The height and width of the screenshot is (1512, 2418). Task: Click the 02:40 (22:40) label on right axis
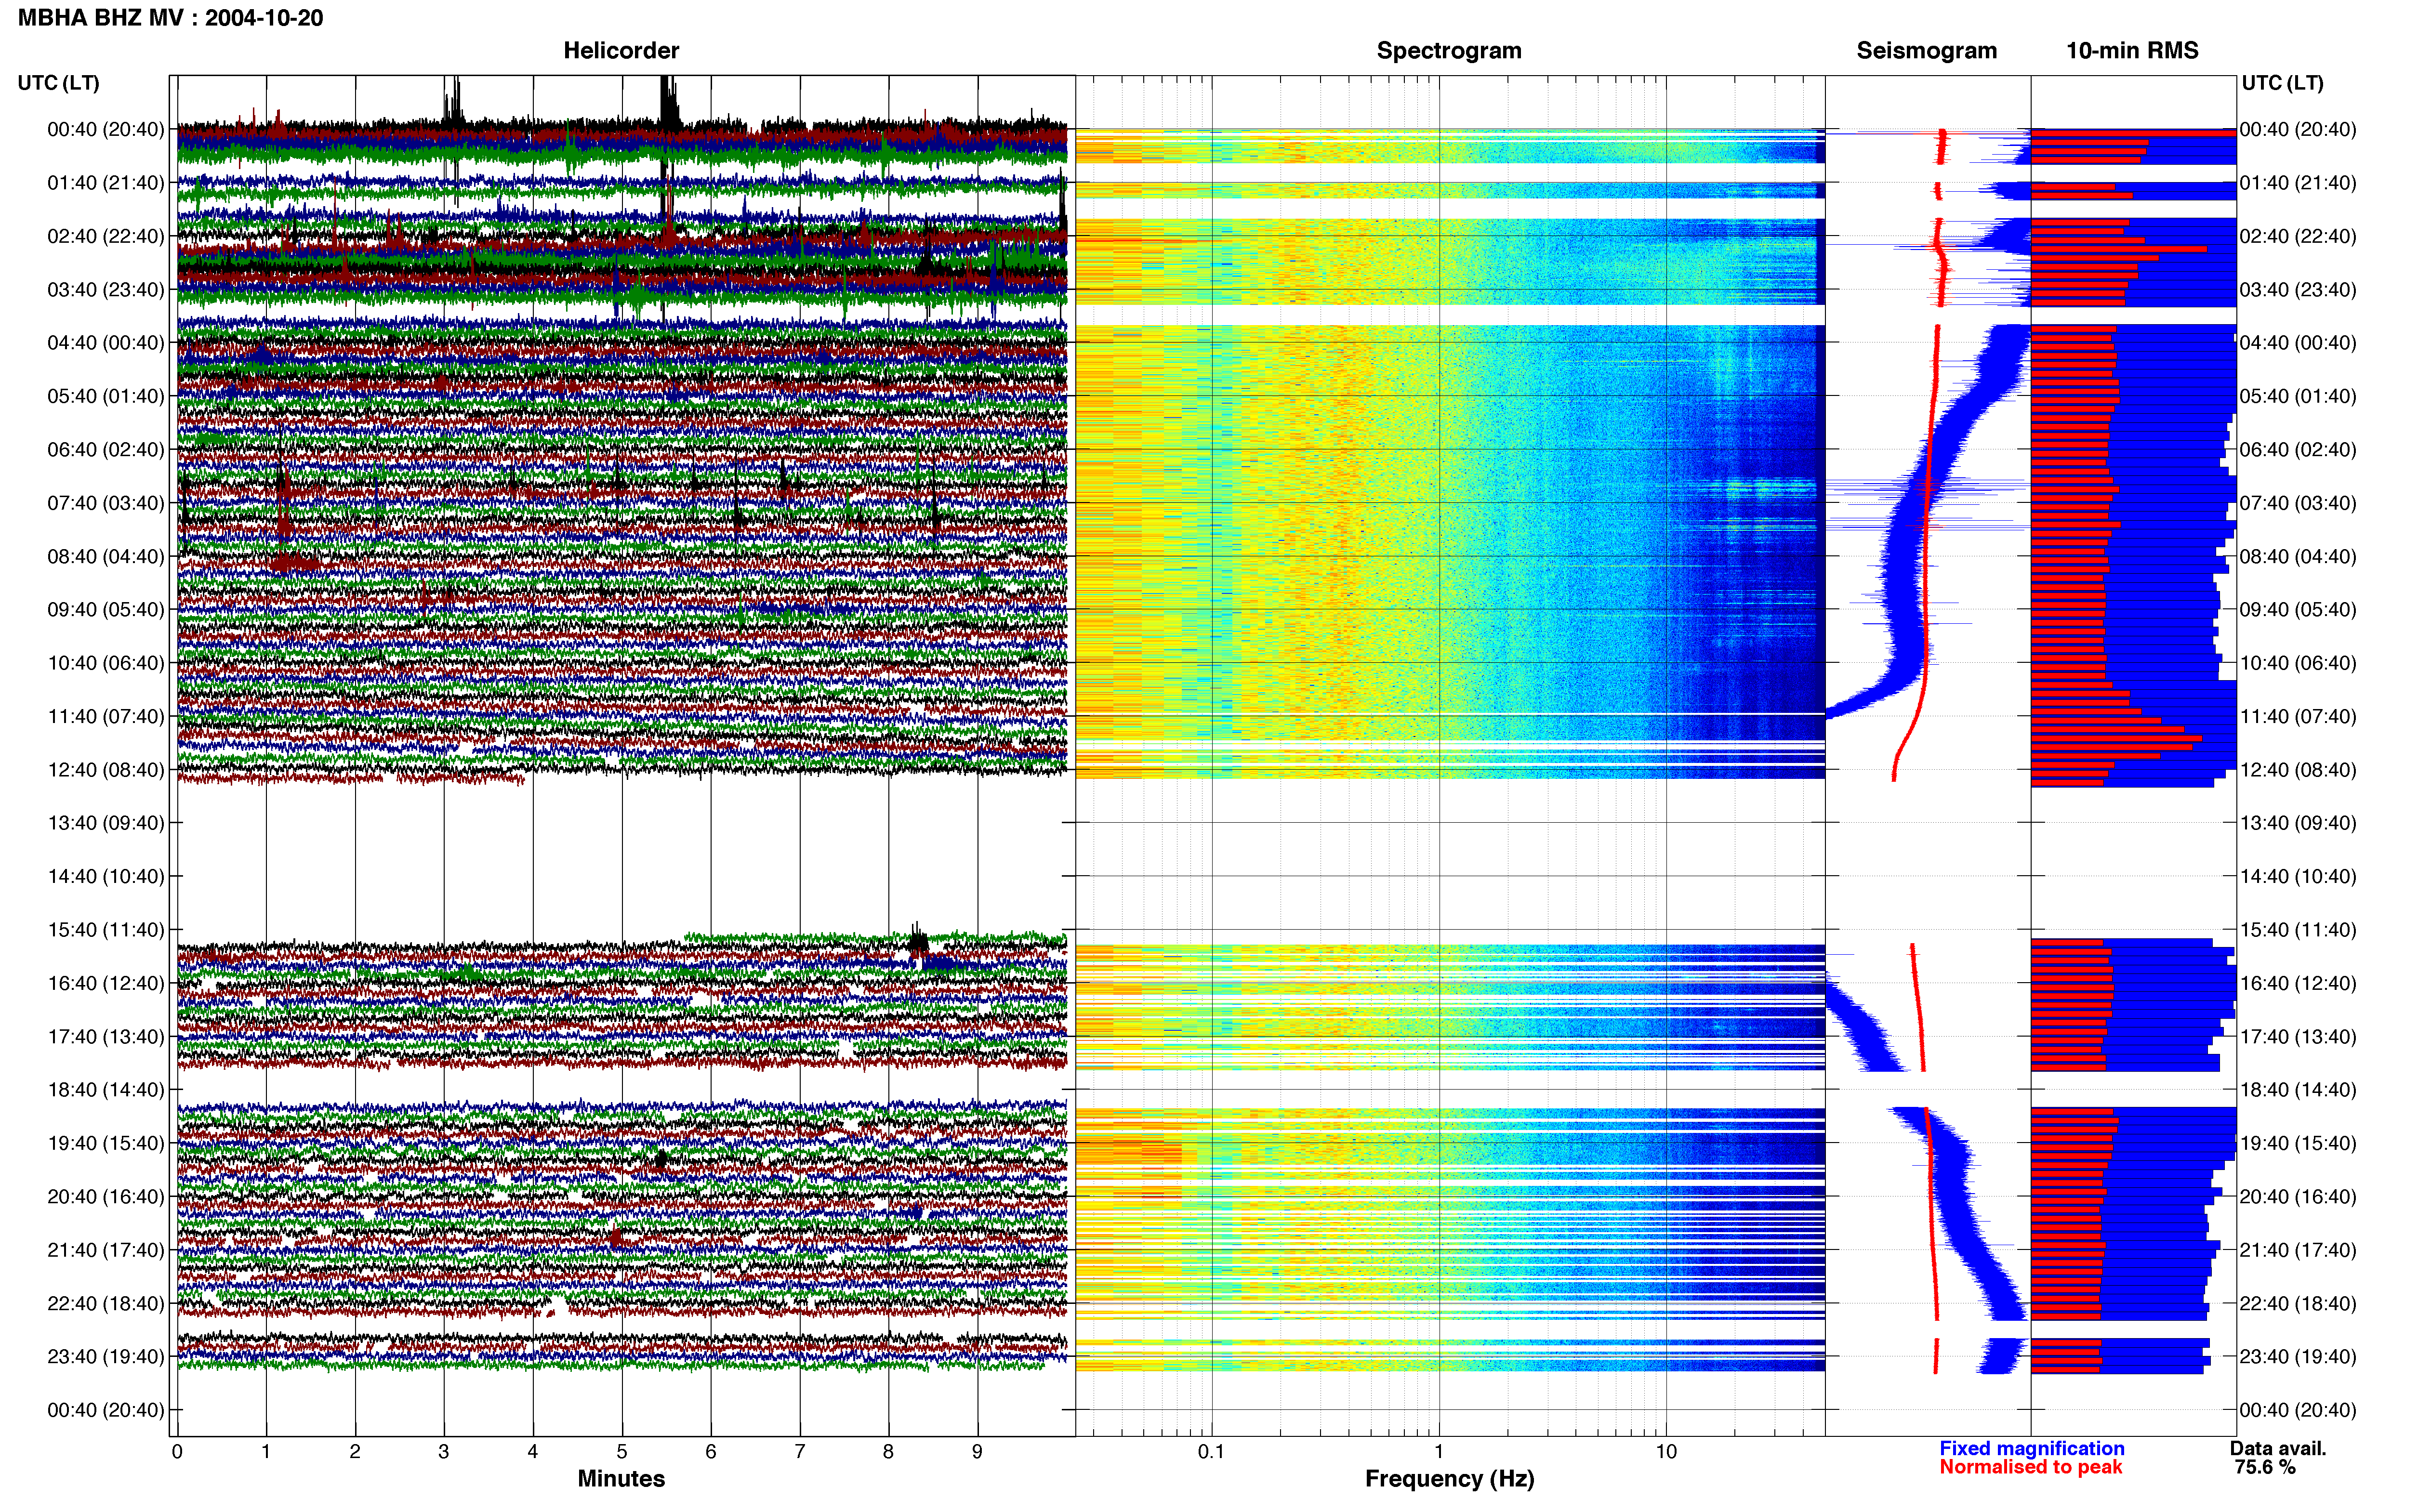(2298, 236)
